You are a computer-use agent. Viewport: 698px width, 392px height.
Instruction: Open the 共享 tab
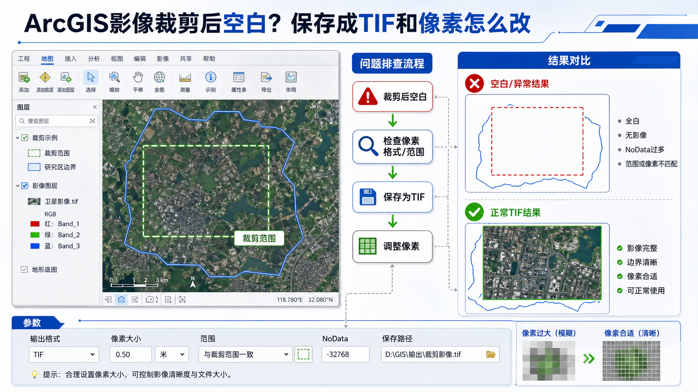[x=186, y=59]
